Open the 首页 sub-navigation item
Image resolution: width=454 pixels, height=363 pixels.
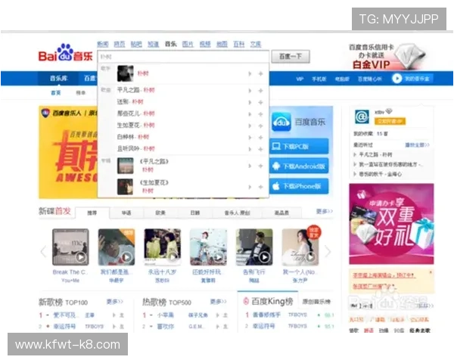tap(56, 92)
